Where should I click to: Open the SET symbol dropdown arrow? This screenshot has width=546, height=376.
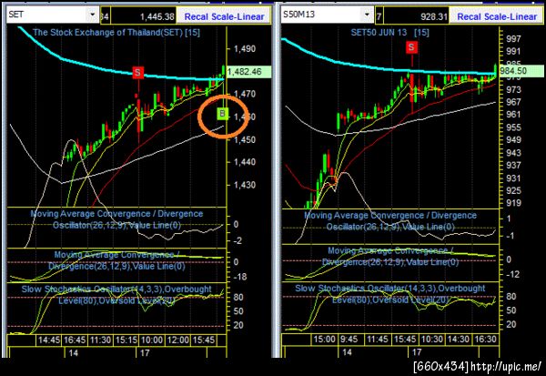[x=93, y=15]
